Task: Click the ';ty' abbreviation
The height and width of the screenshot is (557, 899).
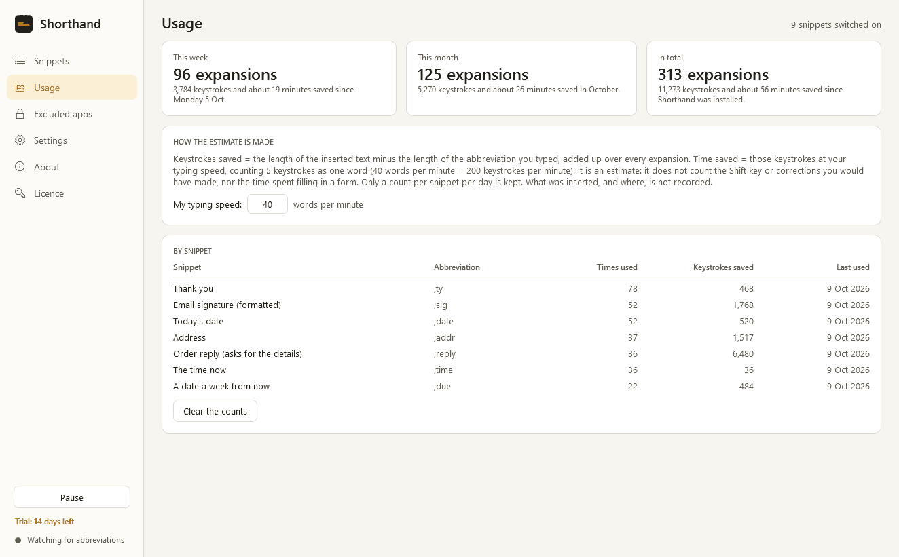Action: (x=439, y=289)
